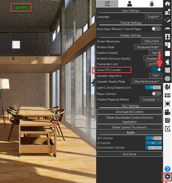Open the Upscaler Quality Mode dropdown
Image resolution: width=172 pixels, height=183 pixels.
pos(147,81)
